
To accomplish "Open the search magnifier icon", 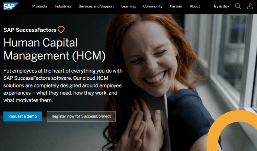I will coord(238,6).
